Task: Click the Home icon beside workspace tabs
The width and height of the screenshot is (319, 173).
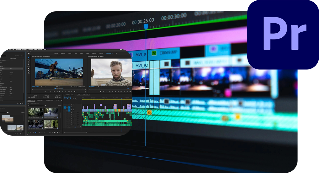Action: (x=29, y=53)
